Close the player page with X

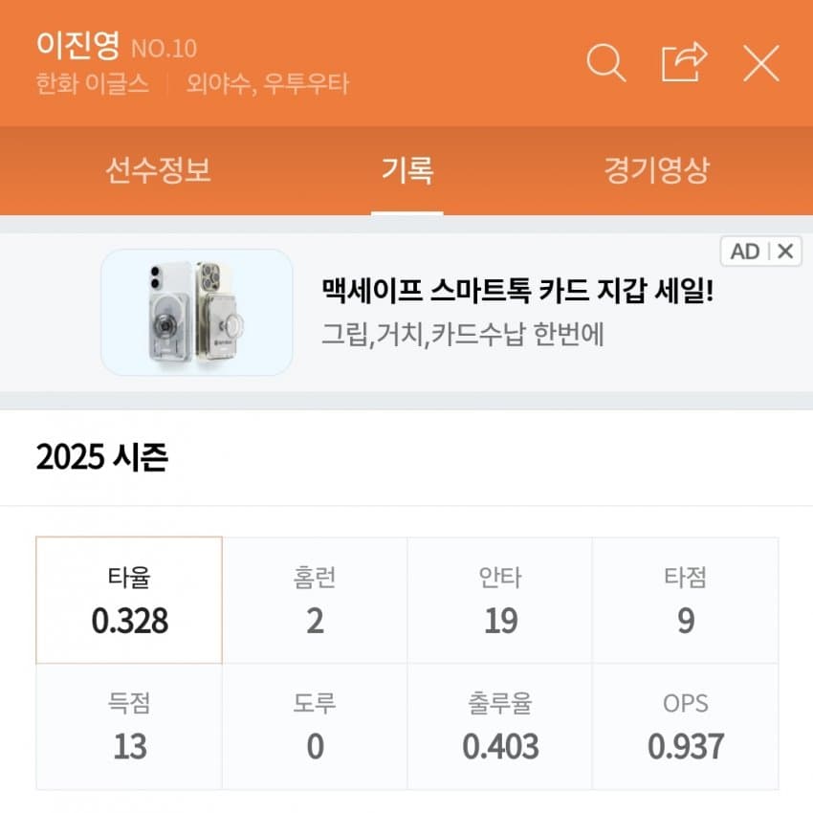pos(761,63)
